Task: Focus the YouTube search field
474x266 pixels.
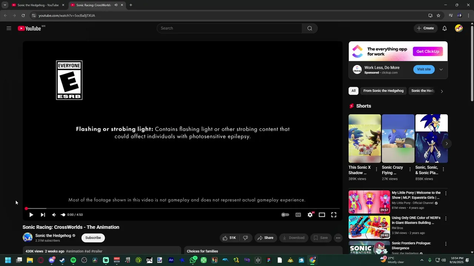Action: pyautogui.click(x=230, y=28)
